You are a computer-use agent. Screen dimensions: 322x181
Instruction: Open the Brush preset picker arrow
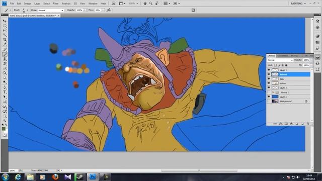(27, 10)
